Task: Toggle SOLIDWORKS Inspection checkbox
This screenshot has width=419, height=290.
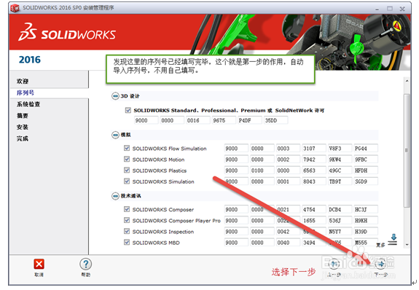Action: coord(127,231)
